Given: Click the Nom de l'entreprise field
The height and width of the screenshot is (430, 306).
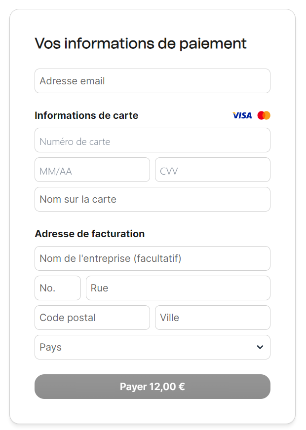Looking at the screenshot, I should [x=152, y=258].
